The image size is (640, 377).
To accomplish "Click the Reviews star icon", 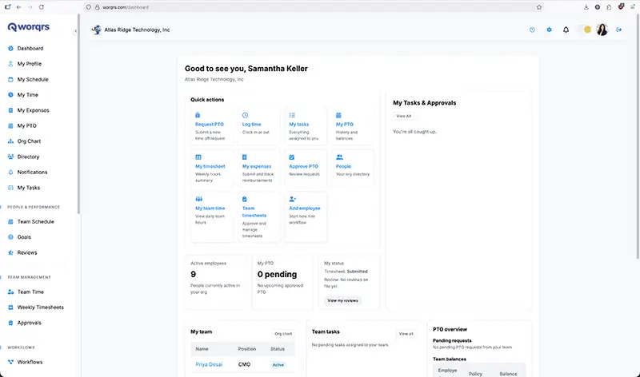I will 10,252.
